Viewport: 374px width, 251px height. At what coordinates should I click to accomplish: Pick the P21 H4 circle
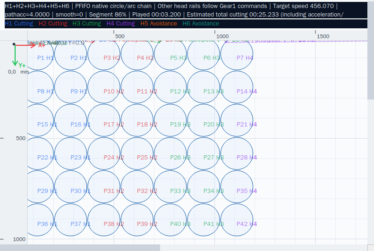(237, 120)
